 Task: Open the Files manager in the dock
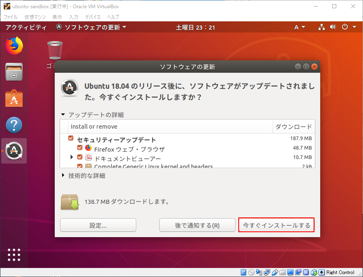[x=14, y=72]
